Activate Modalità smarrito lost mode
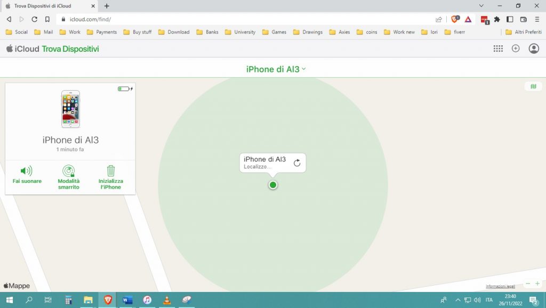 pos(68,171)
